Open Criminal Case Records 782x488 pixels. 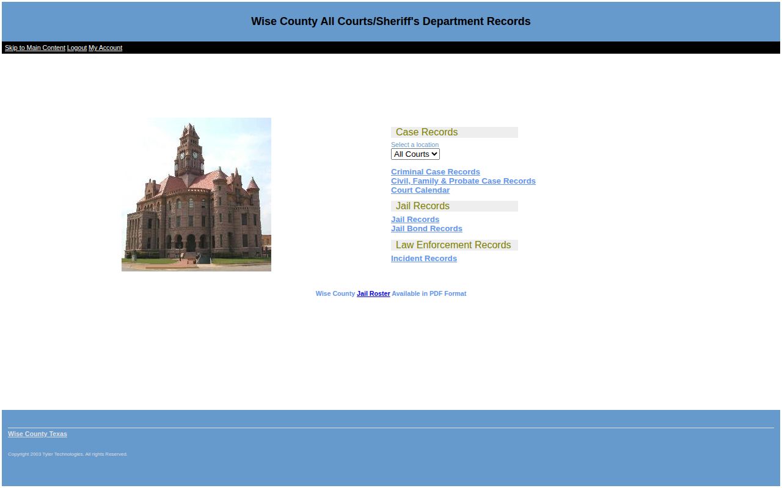[x=436, y=172]
